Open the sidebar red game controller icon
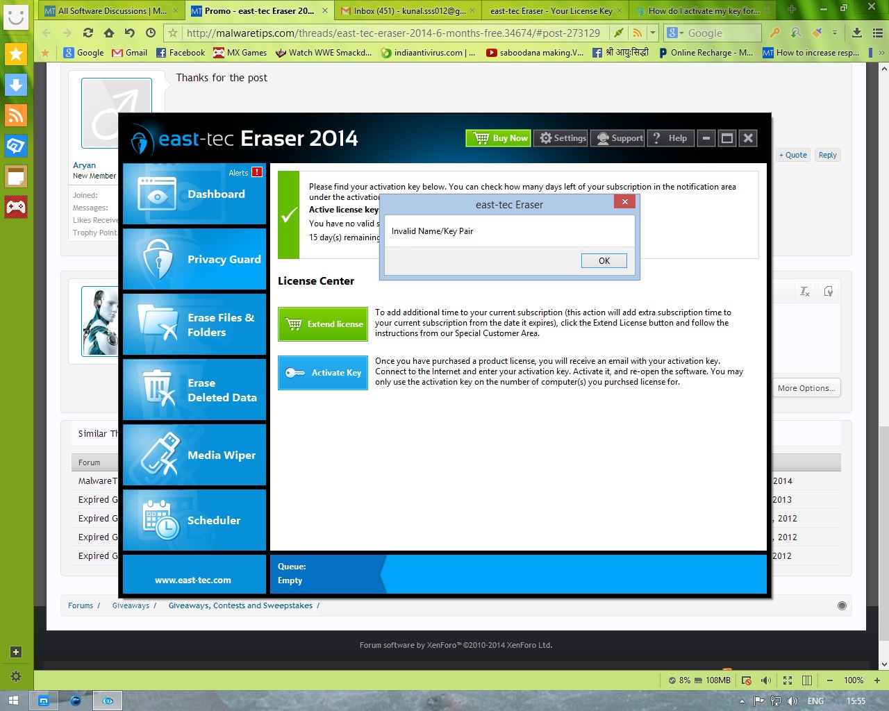 tap(16, 207)
